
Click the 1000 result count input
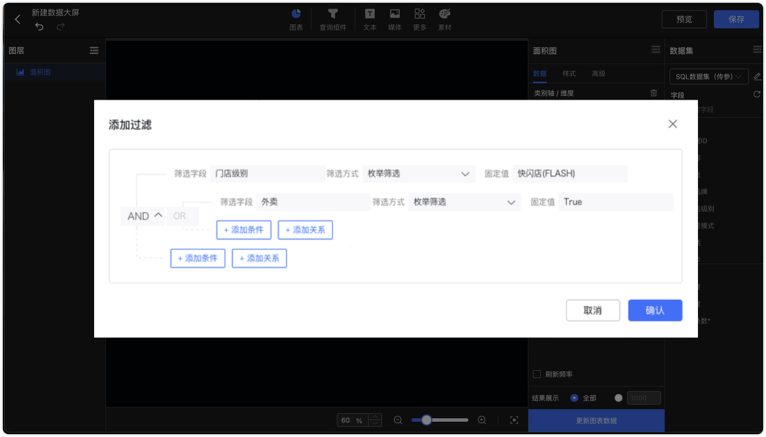click(644, 398)
